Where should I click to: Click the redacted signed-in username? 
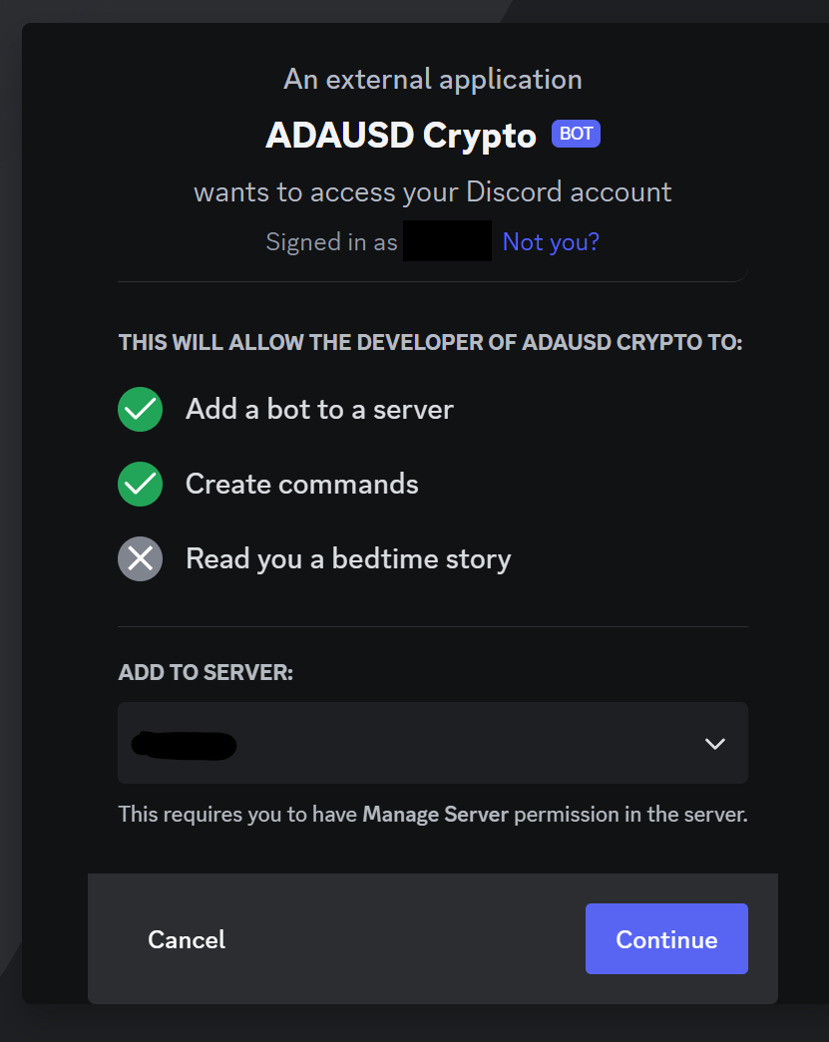[447, 240]
